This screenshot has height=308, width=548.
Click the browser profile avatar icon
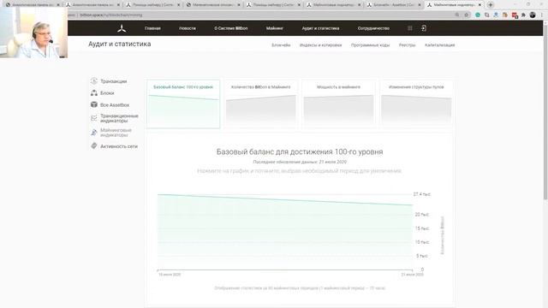pyautogui.click(x=533, y=15)
